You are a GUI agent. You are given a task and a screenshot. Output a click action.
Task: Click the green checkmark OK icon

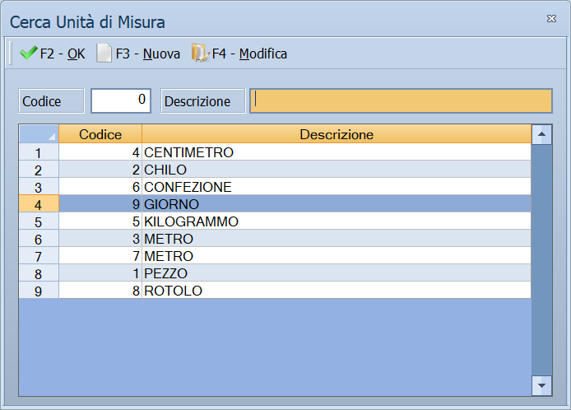pos(28,54)
